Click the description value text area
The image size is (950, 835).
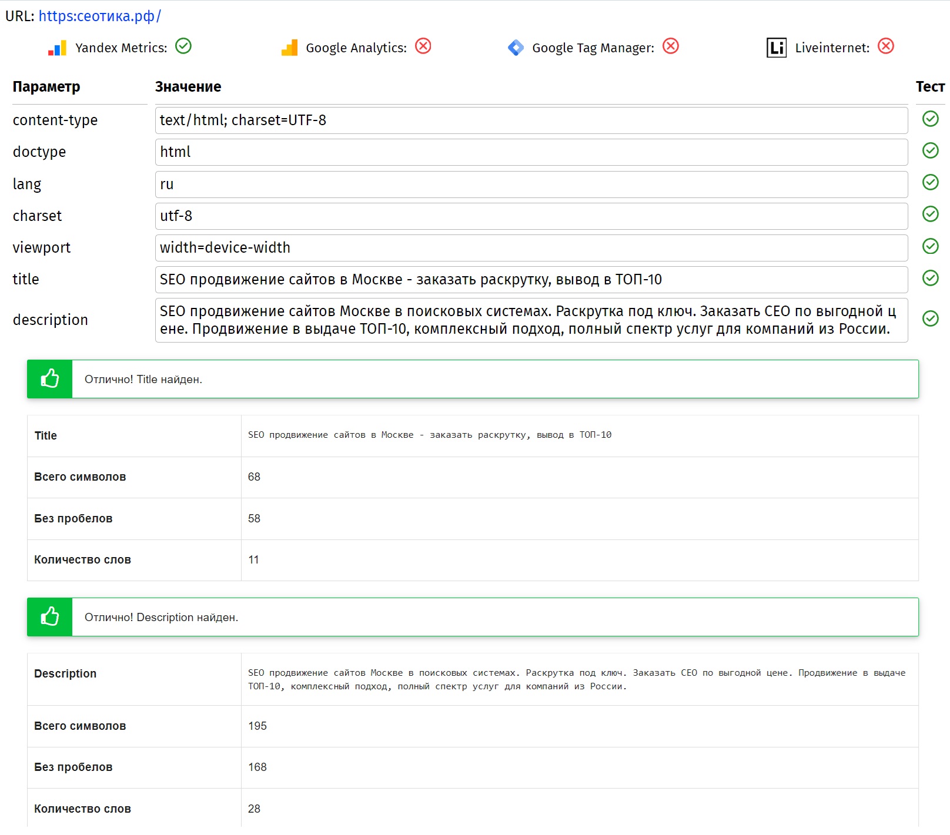tap(531, 320)
